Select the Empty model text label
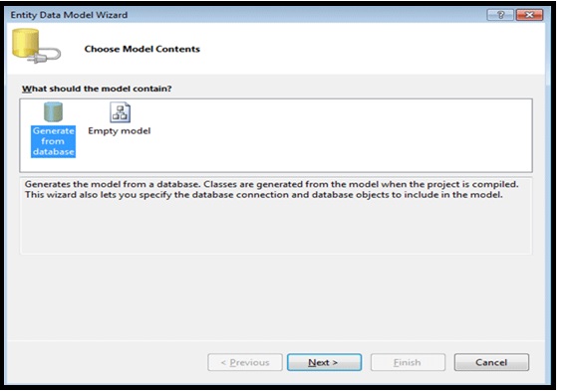Screen dimensions: 575x391 tap(120, 131)
